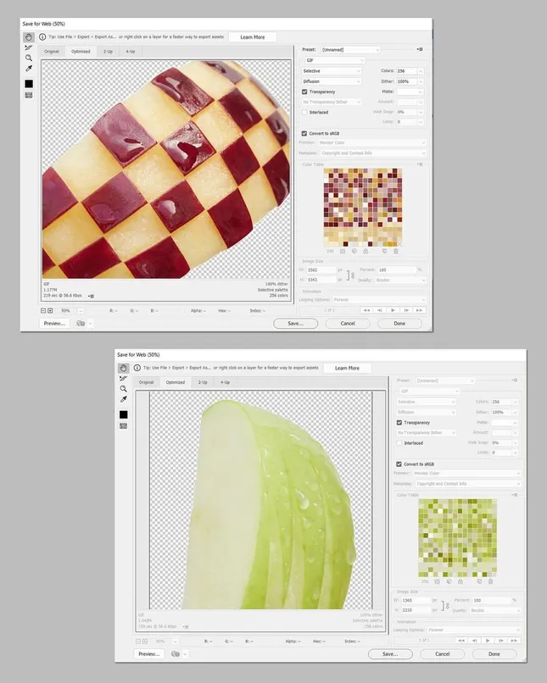Map selected colors to transparent, top dialog
This screenshot has width=547, height=683.
pos(343,252)
